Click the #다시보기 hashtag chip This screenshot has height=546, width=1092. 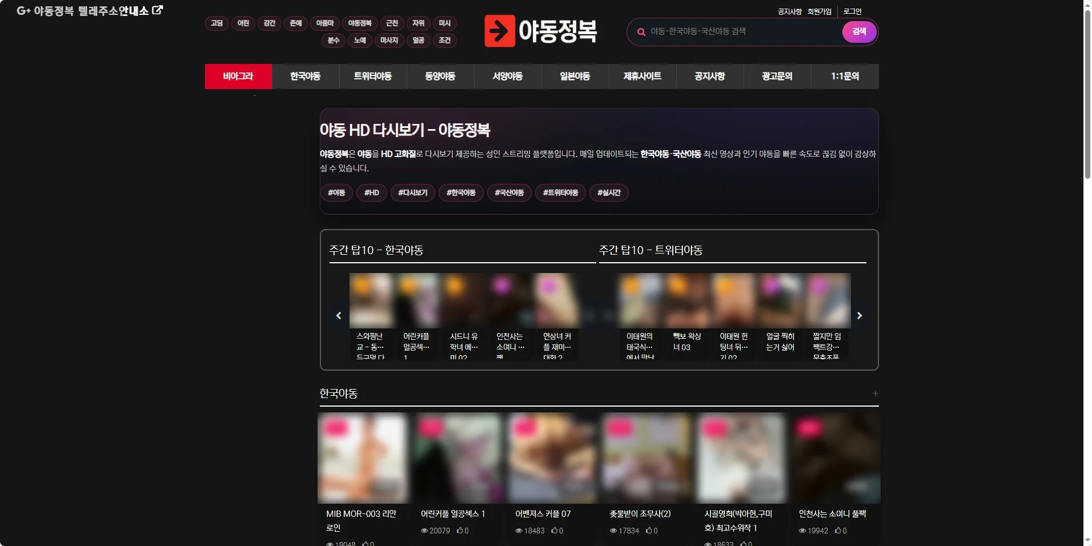pos(413,192)
